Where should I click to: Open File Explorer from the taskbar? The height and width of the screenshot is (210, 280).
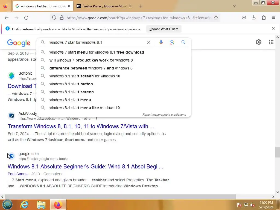click(x=41, y=205)
